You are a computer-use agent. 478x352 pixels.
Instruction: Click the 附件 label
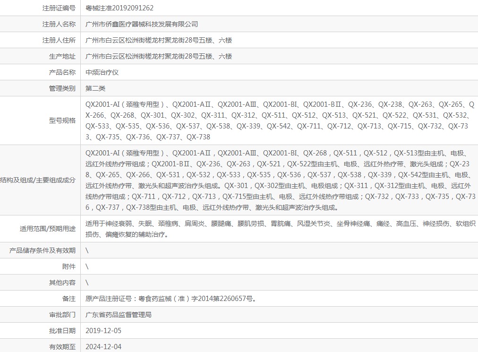click(x=69, y=266)
